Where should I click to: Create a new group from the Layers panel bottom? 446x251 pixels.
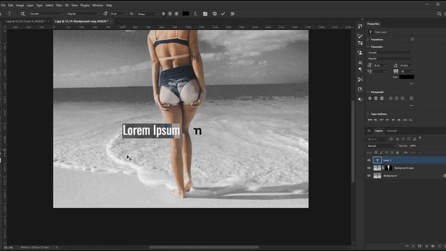point(433,246)
